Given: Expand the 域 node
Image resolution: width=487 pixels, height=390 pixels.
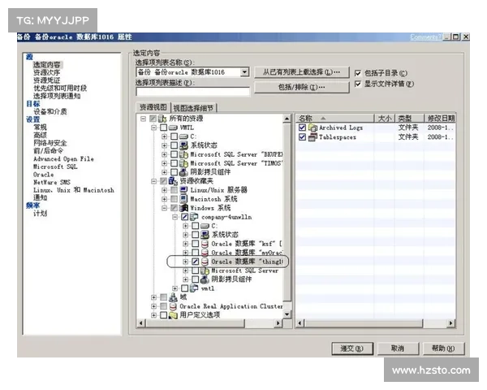Looking at the screenshot, I should (153, 297).
